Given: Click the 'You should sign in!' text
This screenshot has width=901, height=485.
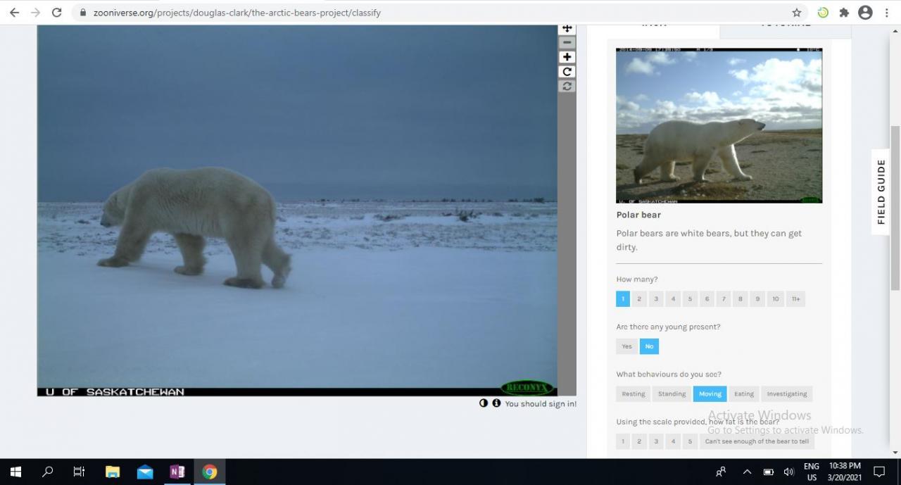Looking at the screenshot, I should [541, 404].
